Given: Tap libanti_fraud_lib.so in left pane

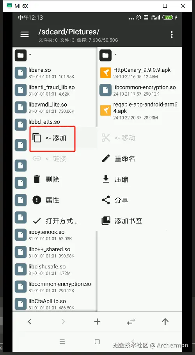Looking at the screenshot, I should [55, 90].
